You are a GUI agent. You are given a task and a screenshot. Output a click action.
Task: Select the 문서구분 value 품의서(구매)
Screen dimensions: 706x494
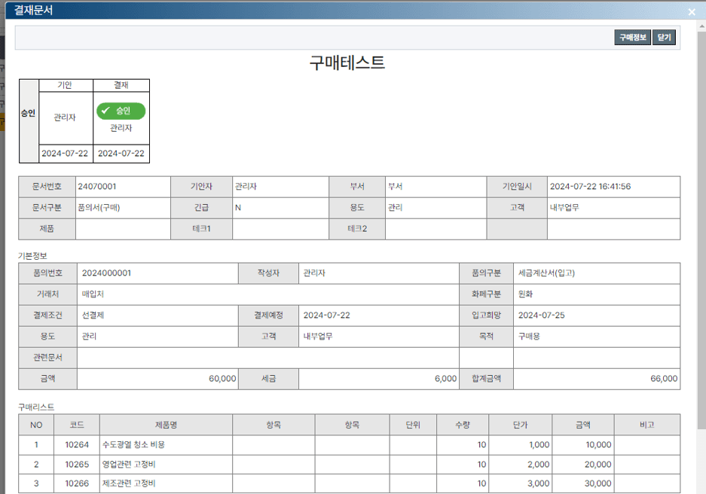click(x=99, y=208)
